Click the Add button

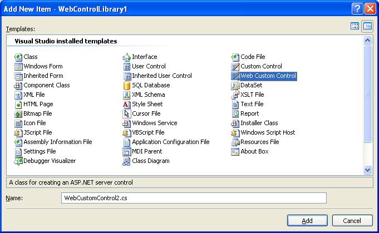tap(307, 220)
